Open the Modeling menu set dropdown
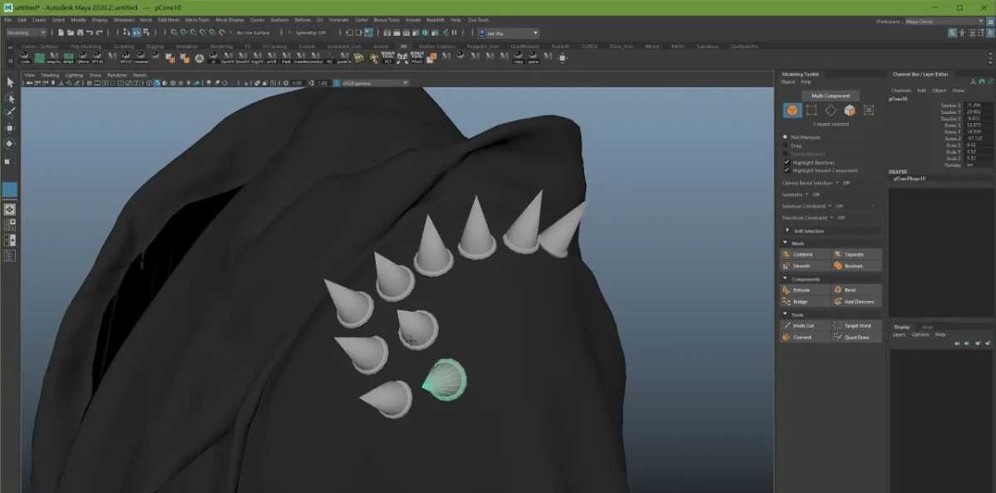Image resolution: width=996 pixels, height=493 pixels. (27, 33)
